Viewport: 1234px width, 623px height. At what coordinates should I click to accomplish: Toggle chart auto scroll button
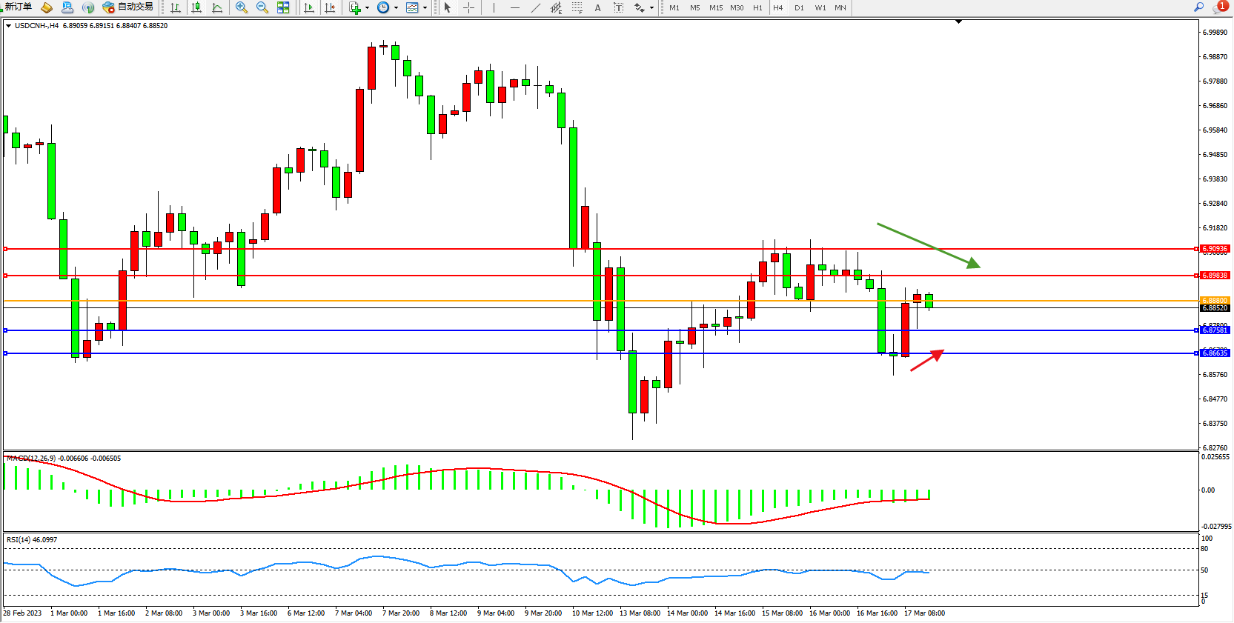tap(309, 7)
